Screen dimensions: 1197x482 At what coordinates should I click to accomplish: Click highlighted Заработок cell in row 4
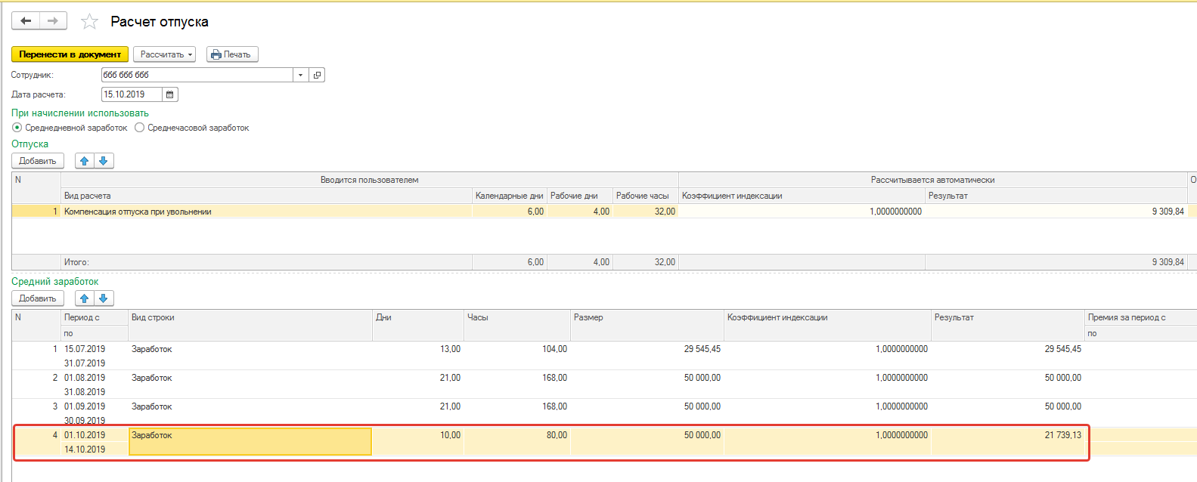pos(250,442)
